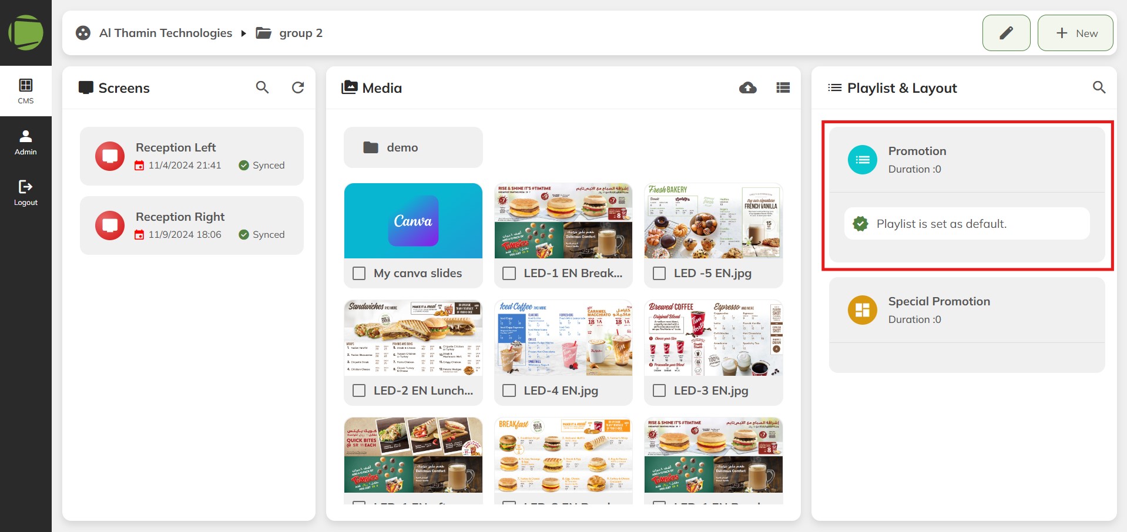This screenshot has width=1127, height=532.
Task: Open the LED -5 EN.jpg bakery thumbnail
Action: pyautogui.click(x=713, y=221)
